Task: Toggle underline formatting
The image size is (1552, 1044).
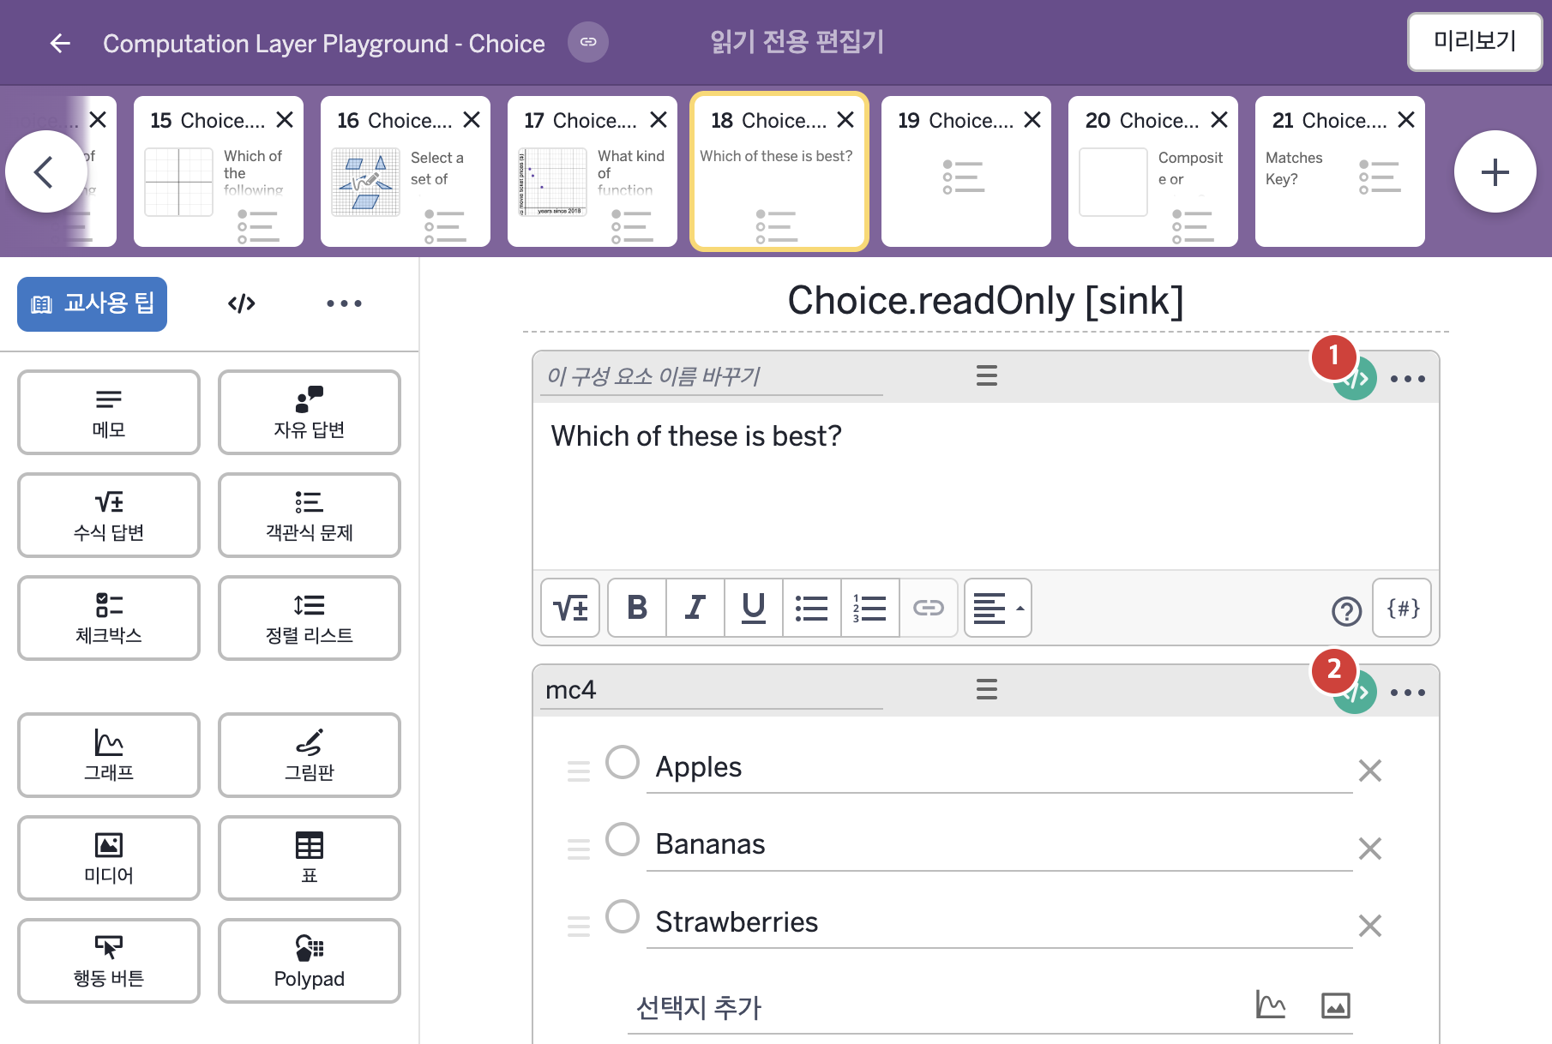Action: coord(754,608)
